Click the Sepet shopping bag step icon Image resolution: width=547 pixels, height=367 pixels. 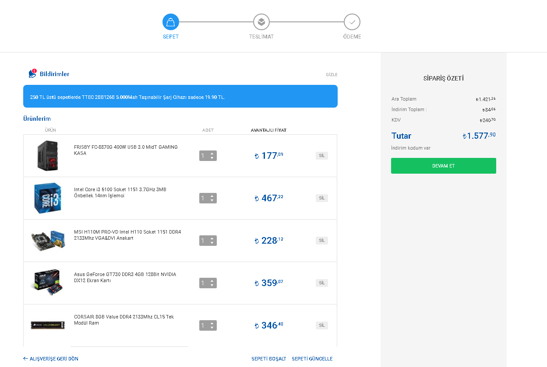(171, 22)
